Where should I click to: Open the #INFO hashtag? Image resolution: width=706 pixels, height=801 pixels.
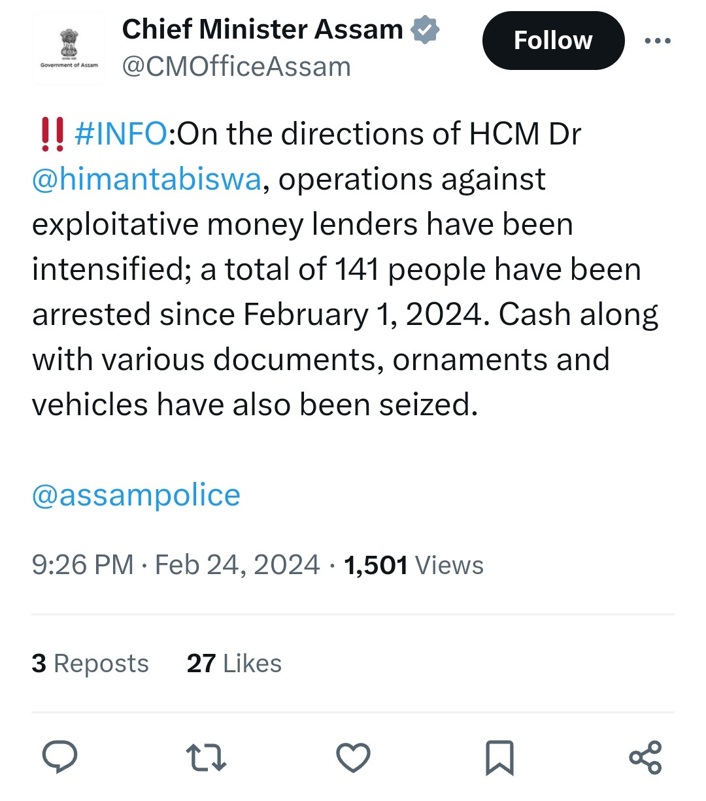pyautogui.click(x=121, y=134)
